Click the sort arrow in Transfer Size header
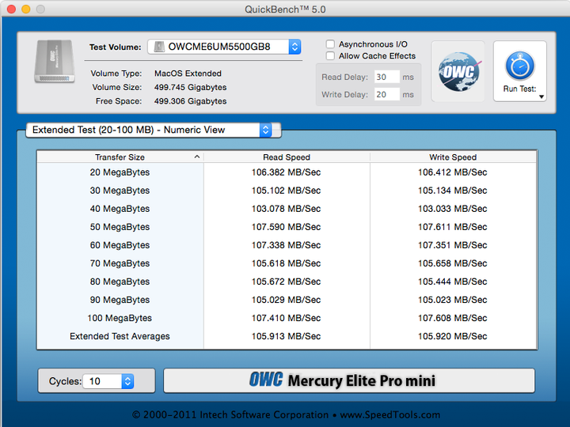 click(x=196, y=157)
